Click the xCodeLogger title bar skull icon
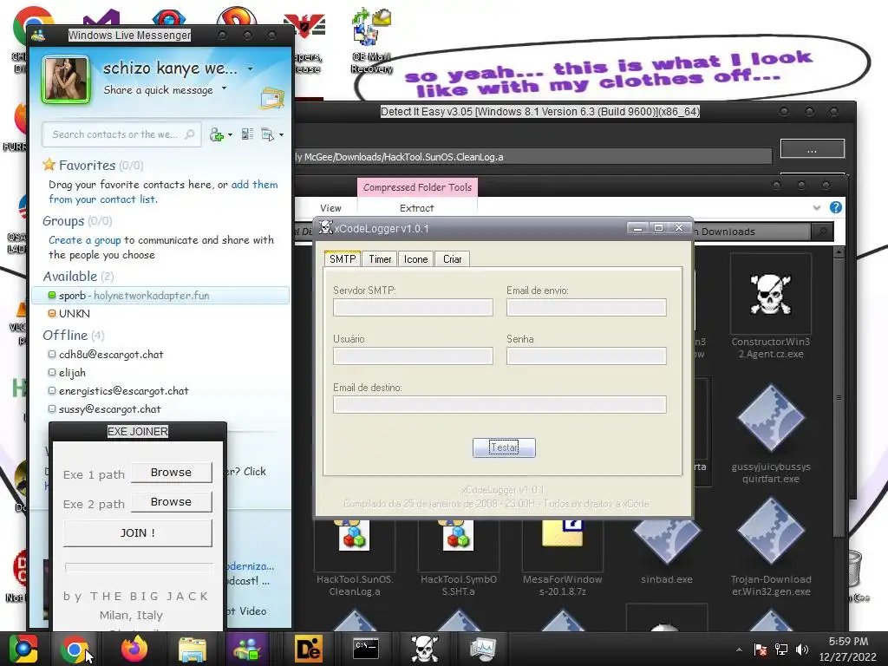This screenshot has height=666, width=888. tap(325, 228)
